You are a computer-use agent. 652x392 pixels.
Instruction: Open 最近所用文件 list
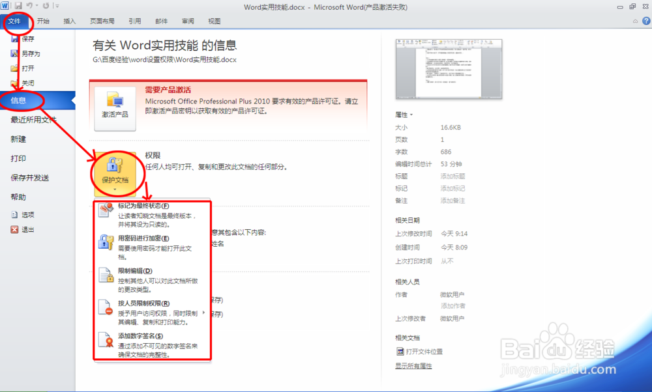click(33, 120)
